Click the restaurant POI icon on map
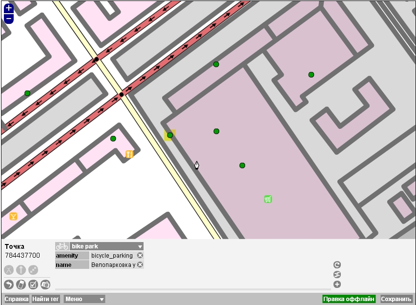The width and height of the screenshot is (416, 305). [129, 154]
